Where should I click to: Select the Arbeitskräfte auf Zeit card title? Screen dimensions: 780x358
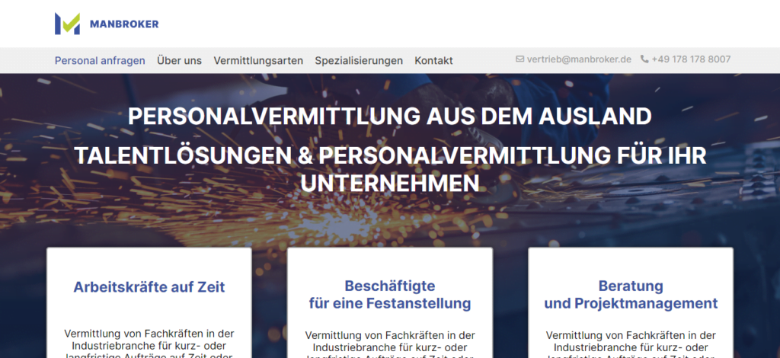click(149, 287)
